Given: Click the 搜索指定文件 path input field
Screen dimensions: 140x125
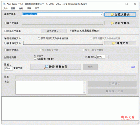Looking at the screenshot, I should point(63,43).
